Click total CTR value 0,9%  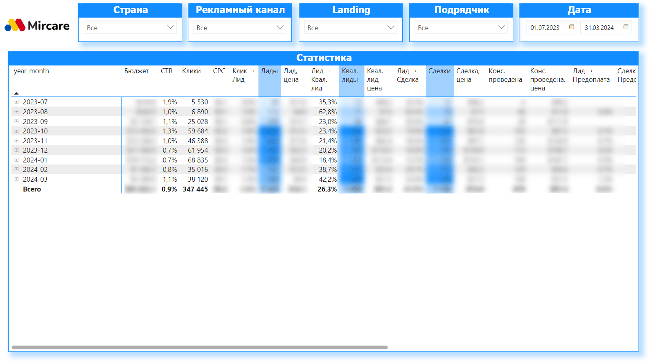point(169,189)
